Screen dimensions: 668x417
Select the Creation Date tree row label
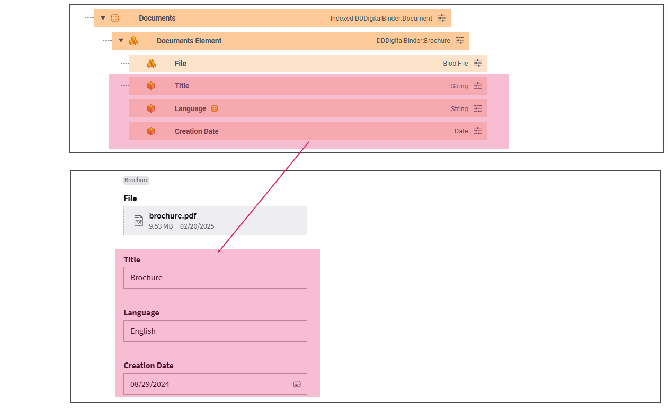tap(197, 131)
